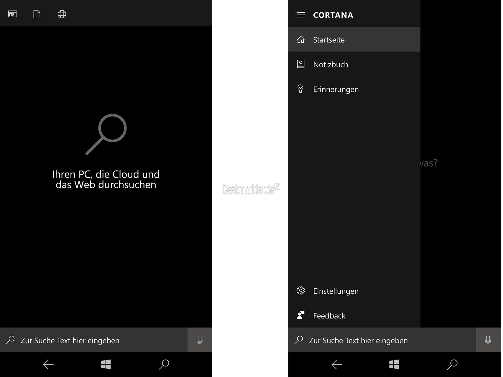Select the documents filter icon in left screen
Viewport: 503px width, 377px height.
pos(37,14)
